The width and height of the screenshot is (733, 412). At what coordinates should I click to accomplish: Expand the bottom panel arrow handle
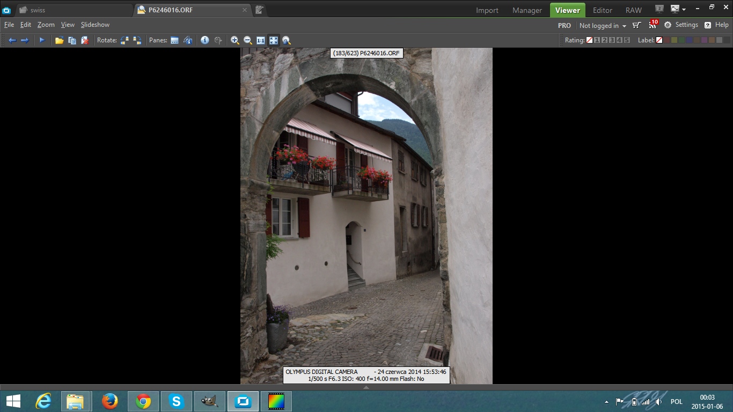366,387
